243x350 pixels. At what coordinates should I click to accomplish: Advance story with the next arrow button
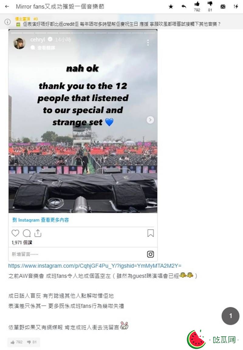(150, 120)
